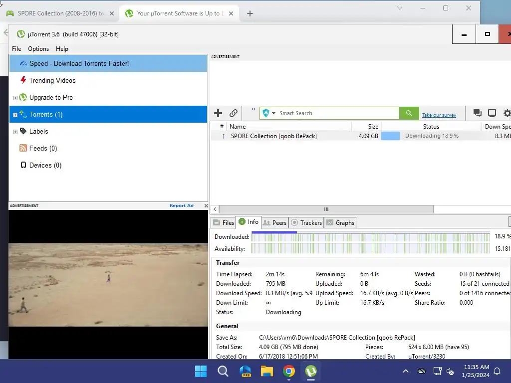Close the SPORE Collection browser tab
This screenshot has width=511, height=383.
click(x=112, y=13)
